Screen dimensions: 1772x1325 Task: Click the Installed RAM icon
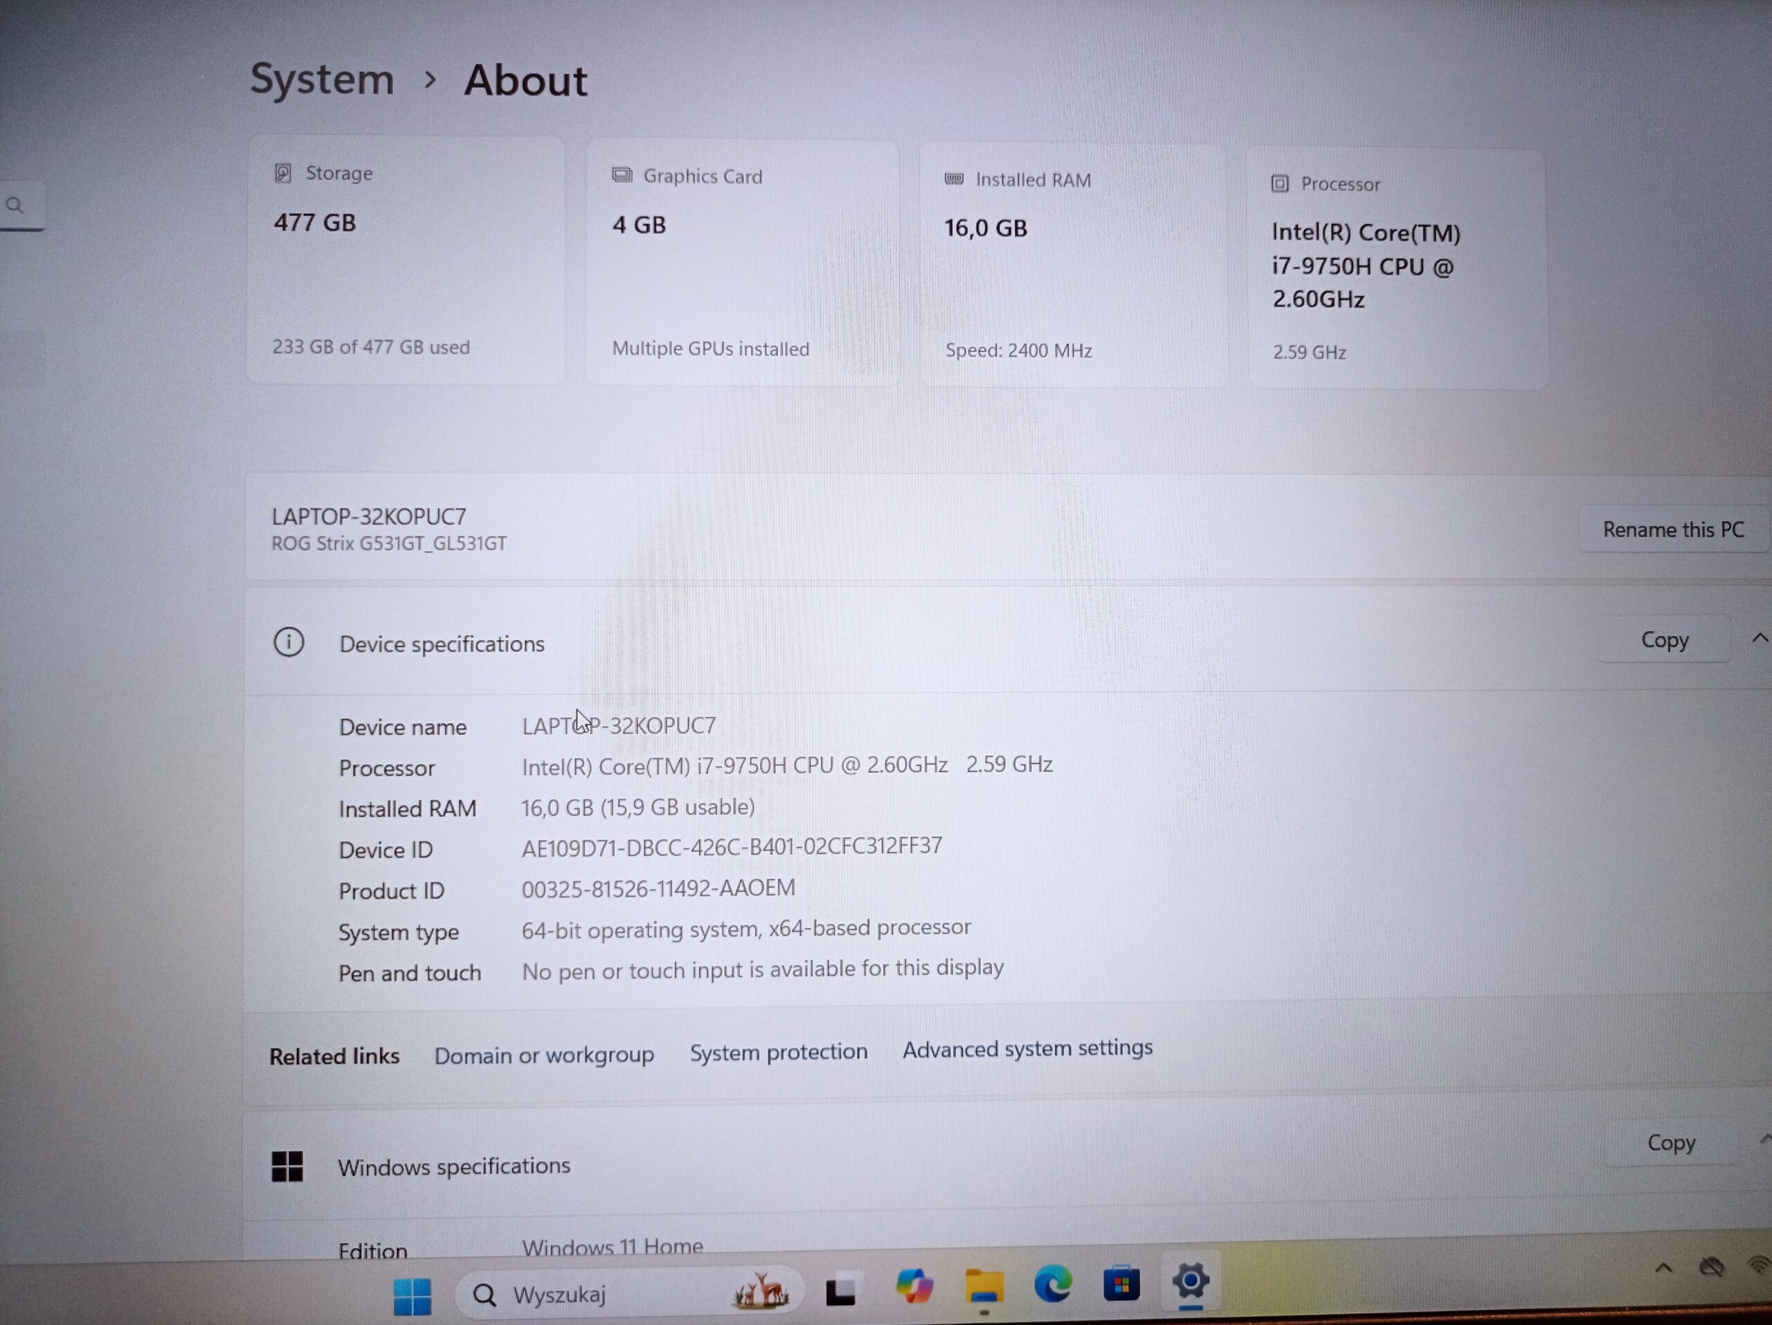coord(953,179)
